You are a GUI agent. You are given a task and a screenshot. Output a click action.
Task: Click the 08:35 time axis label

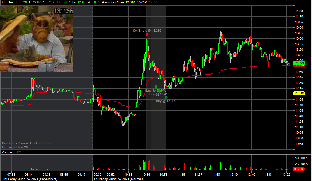[x=46, y=175]
